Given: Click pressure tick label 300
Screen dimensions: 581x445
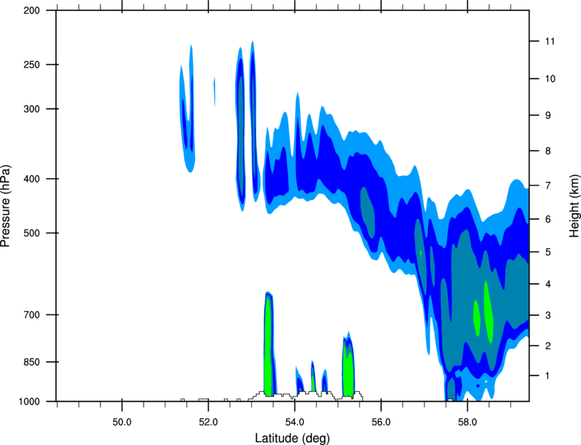Looking at the screenshot, I should [x=32, y=109].
